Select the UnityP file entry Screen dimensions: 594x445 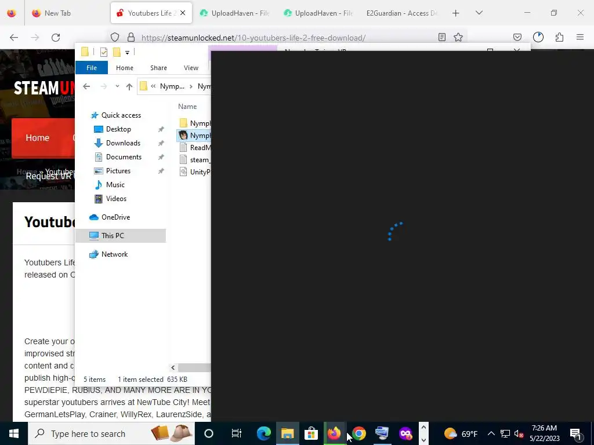[194, 172]
